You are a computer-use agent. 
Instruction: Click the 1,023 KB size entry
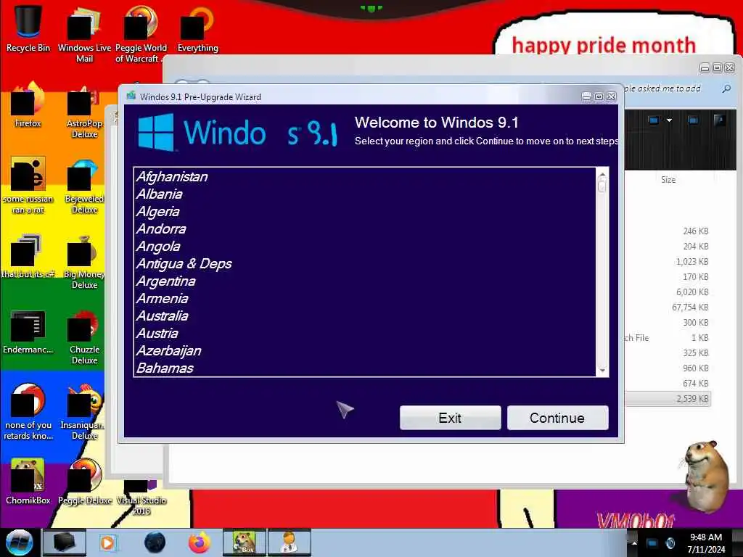tap(691, 262)
